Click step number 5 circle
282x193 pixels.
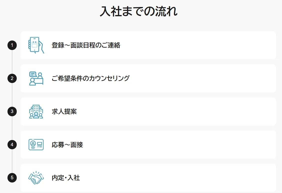[x=12, y=178]
